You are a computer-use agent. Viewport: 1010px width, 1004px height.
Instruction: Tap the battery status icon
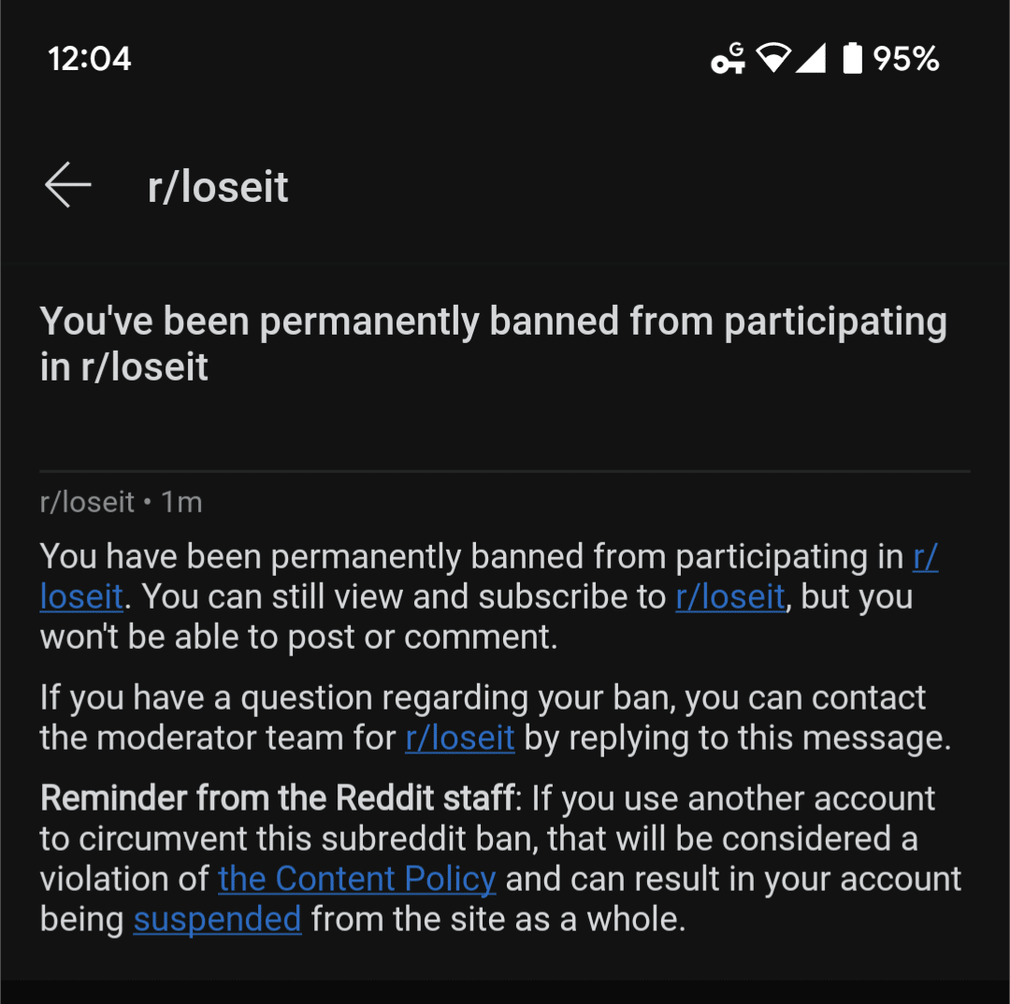[x=853, y=58]
